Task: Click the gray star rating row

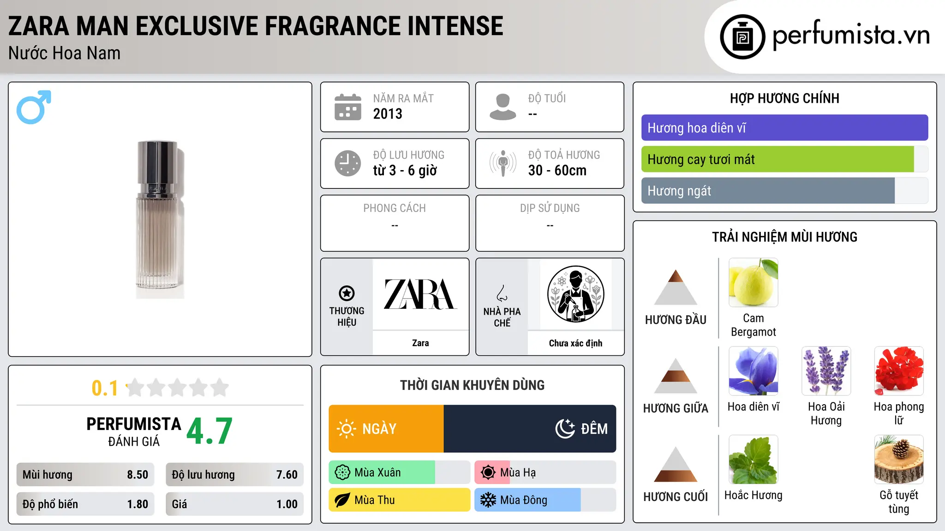Action: [178, 388]
